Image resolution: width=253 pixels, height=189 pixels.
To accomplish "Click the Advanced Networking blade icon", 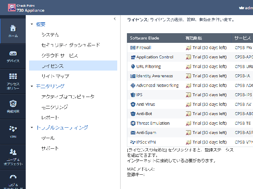I will point(133,86).
